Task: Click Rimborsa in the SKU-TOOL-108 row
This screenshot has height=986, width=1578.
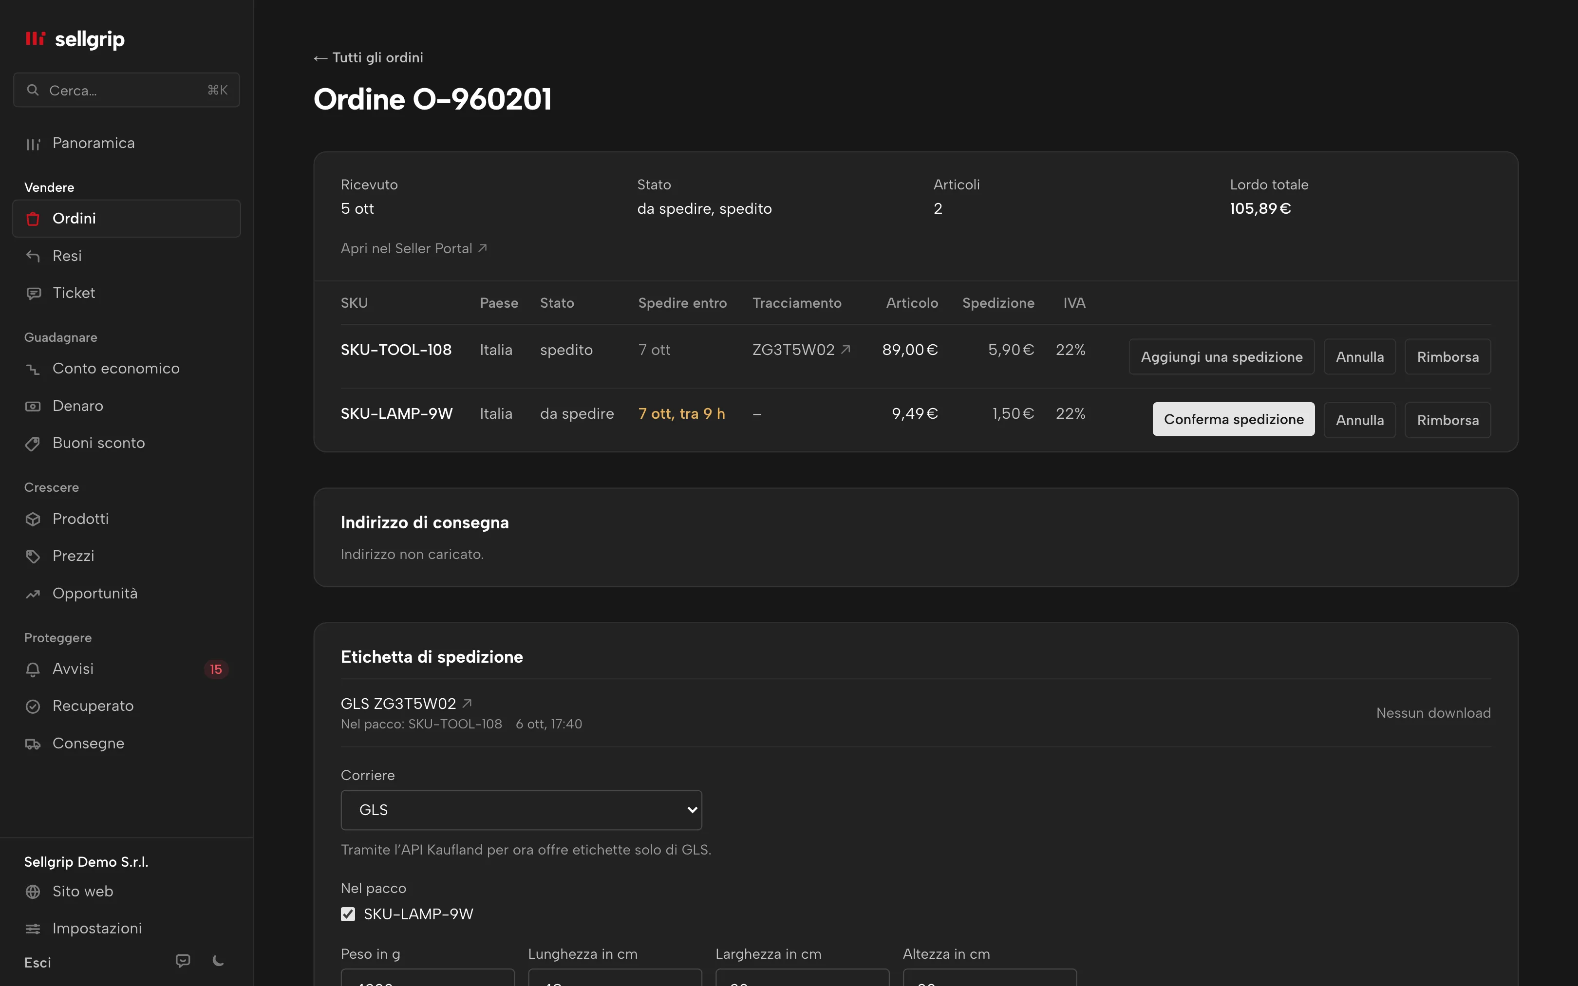Action: [1447, 357]
